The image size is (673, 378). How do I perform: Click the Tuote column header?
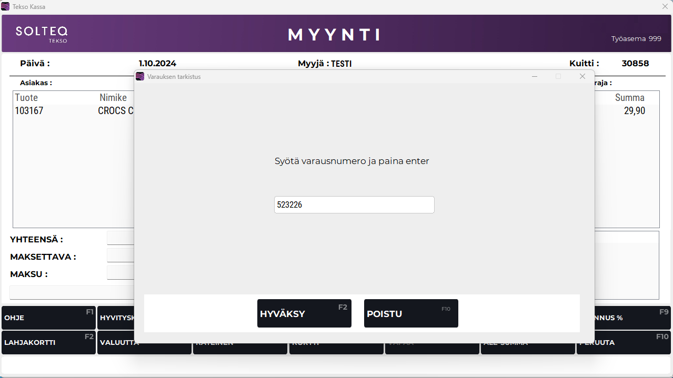pos(26,98)
